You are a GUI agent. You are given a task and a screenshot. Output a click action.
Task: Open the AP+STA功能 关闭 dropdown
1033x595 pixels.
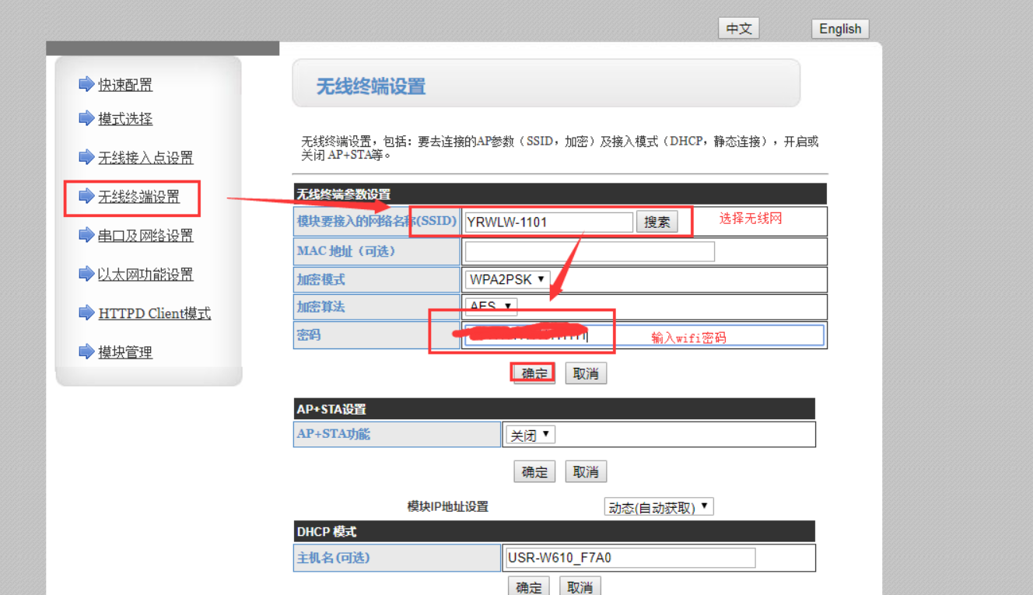(530, 435)
